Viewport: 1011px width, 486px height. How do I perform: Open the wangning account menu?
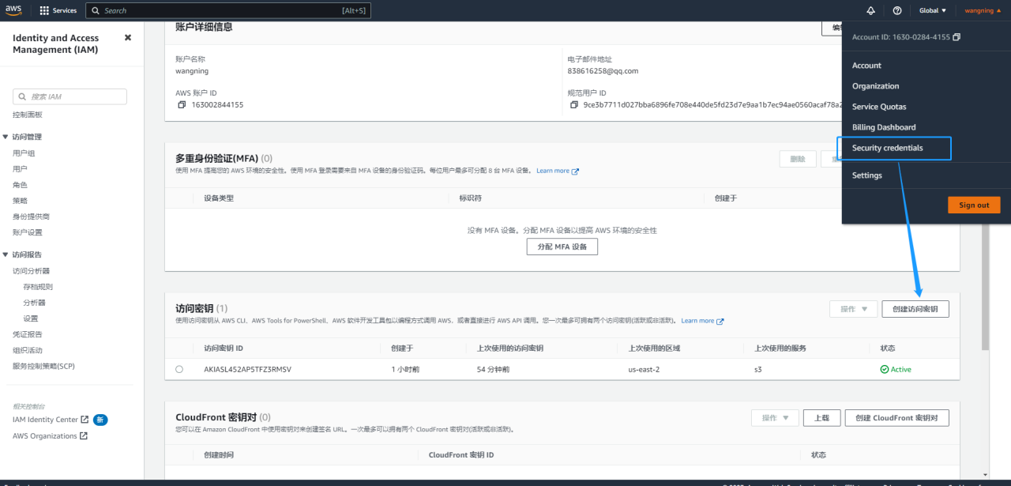[983, 11]
